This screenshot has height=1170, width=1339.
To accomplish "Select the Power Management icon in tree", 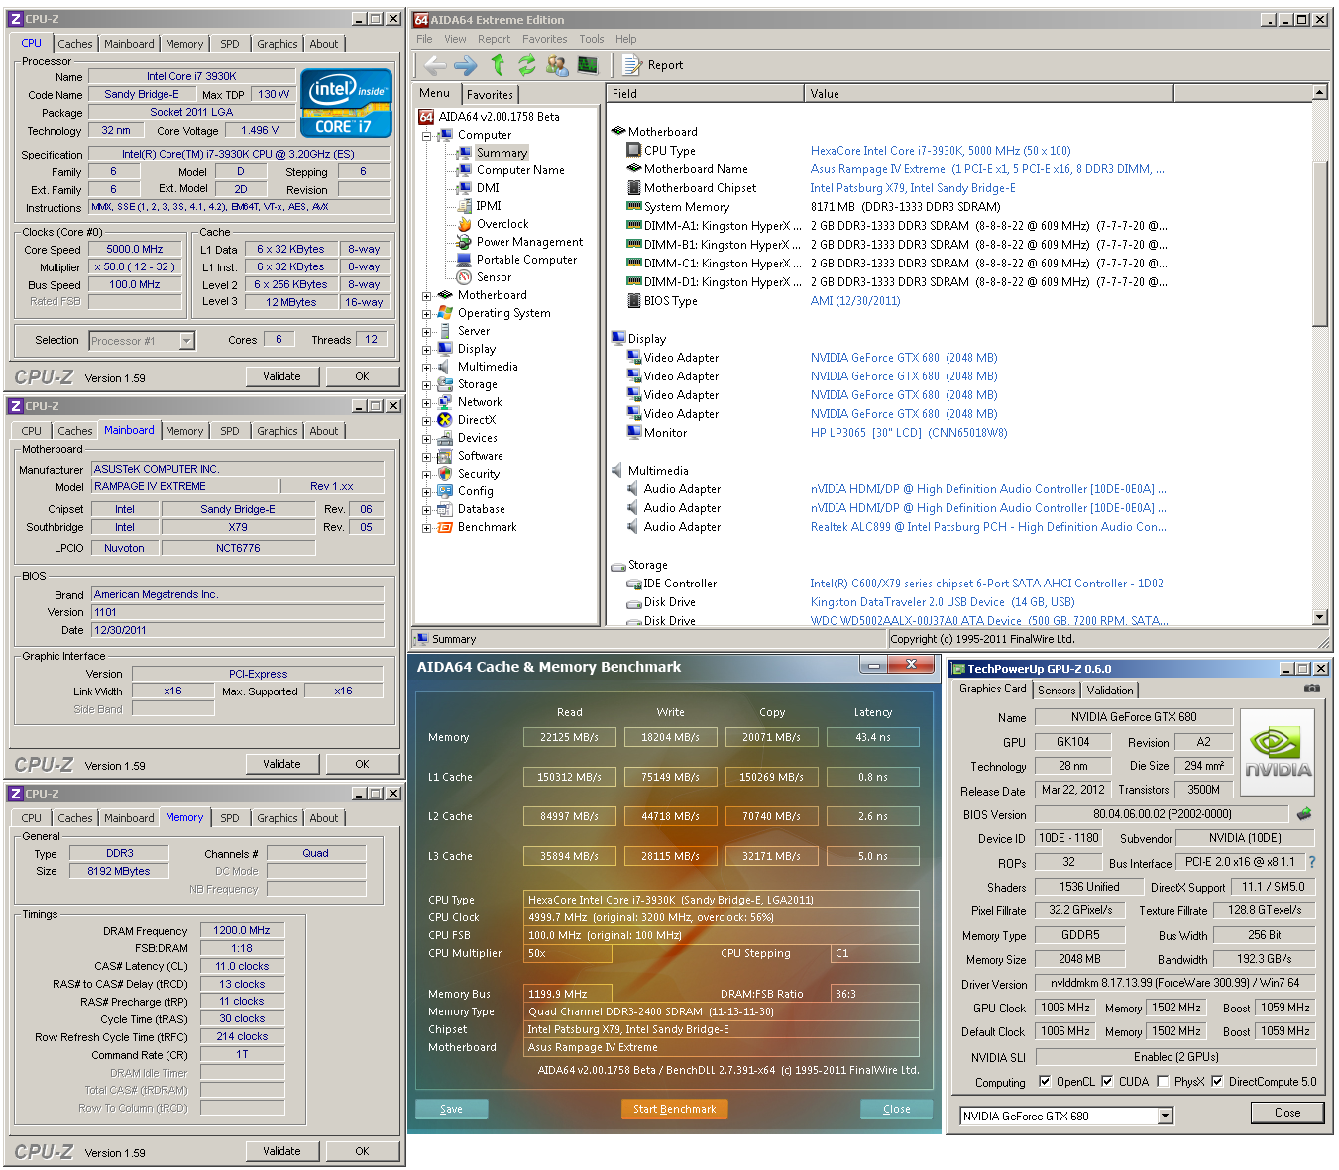I will (x=464, y=242).
